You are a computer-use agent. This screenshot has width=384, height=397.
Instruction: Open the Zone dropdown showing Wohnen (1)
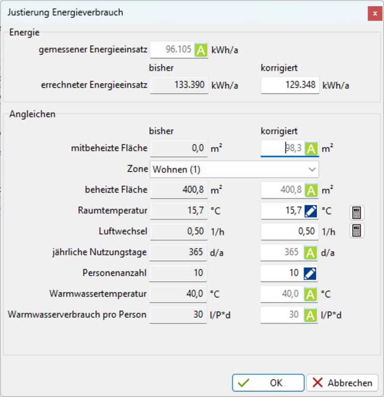point(234,169)
